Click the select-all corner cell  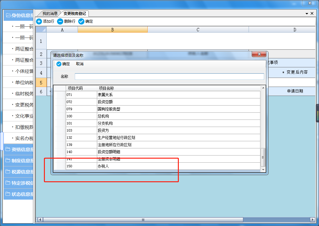[x=41, y=29]
